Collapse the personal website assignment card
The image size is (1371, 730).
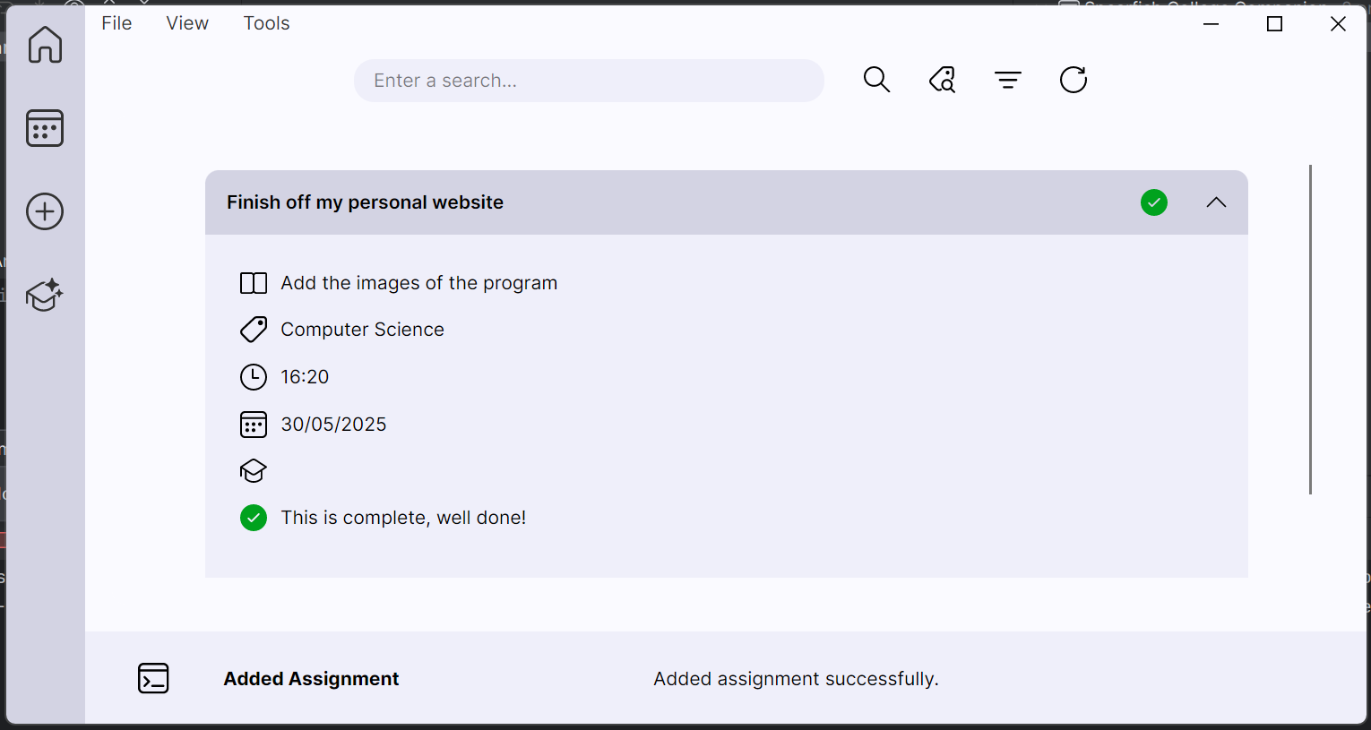pyautogui.click(x=1216, y=202)
